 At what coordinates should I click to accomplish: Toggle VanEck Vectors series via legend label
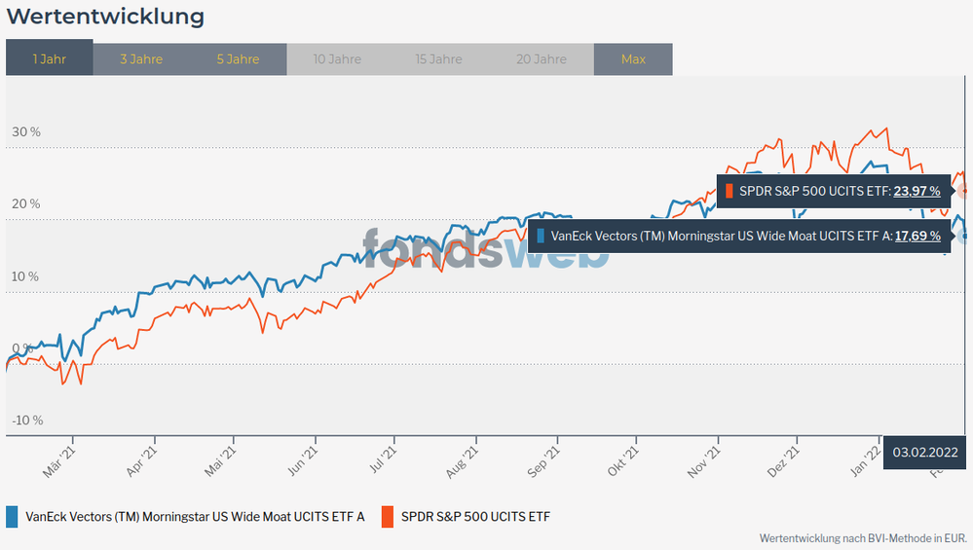click(195, 516)
